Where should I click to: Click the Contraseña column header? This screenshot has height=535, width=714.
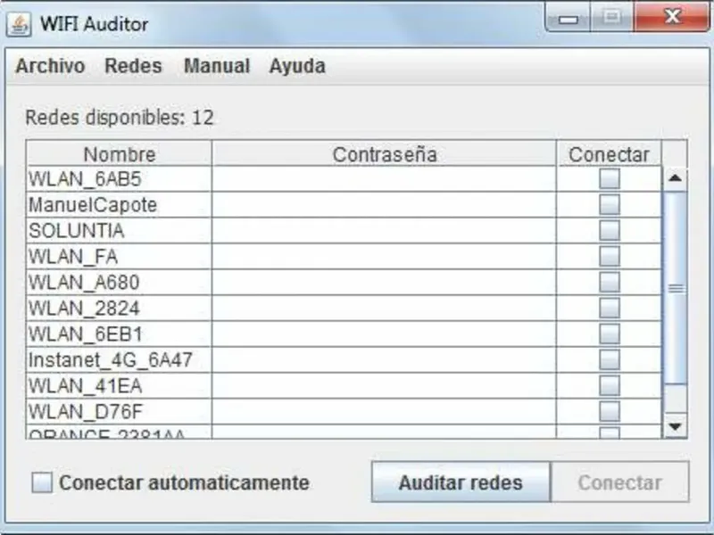[x=385, y=154]
